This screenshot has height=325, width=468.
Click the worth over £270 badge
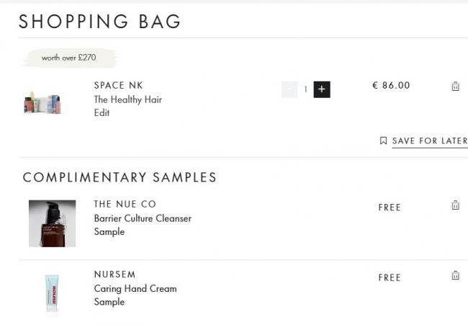[x=69, y=58]
